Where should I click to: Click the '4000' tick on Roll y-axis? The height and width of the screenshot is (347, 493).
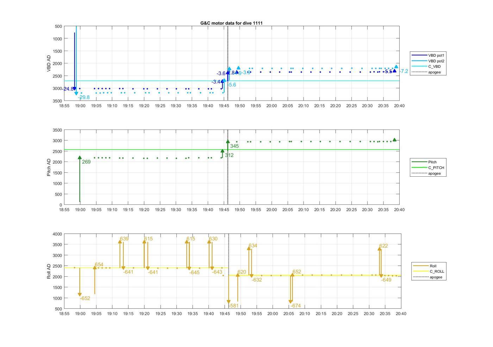(57, 234)
